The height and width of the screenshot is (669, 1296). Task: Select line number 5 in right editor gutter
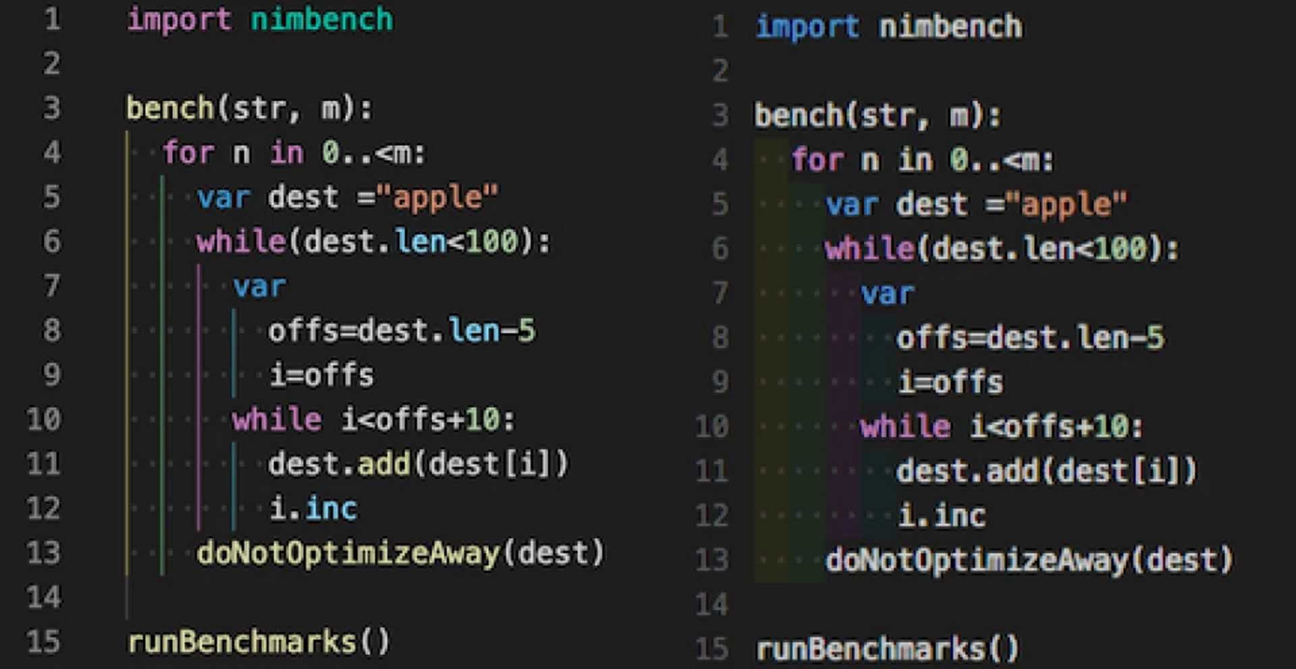720,205
